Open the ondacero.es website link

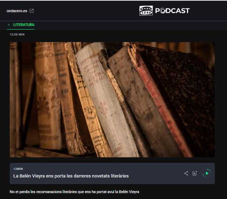click(17, 11)
